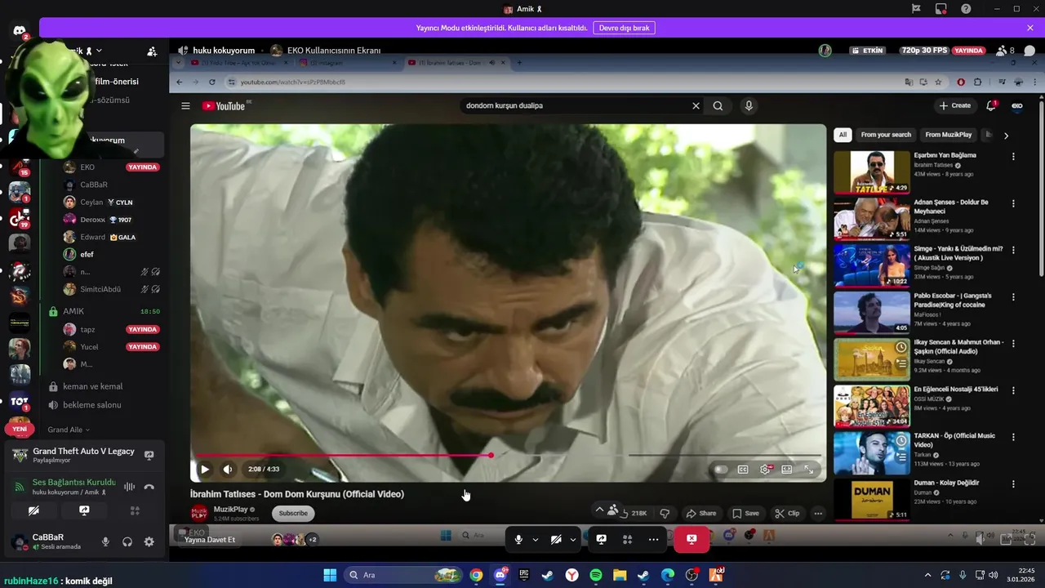Open the Amik server name dropdown

click(x=84, y=51)
